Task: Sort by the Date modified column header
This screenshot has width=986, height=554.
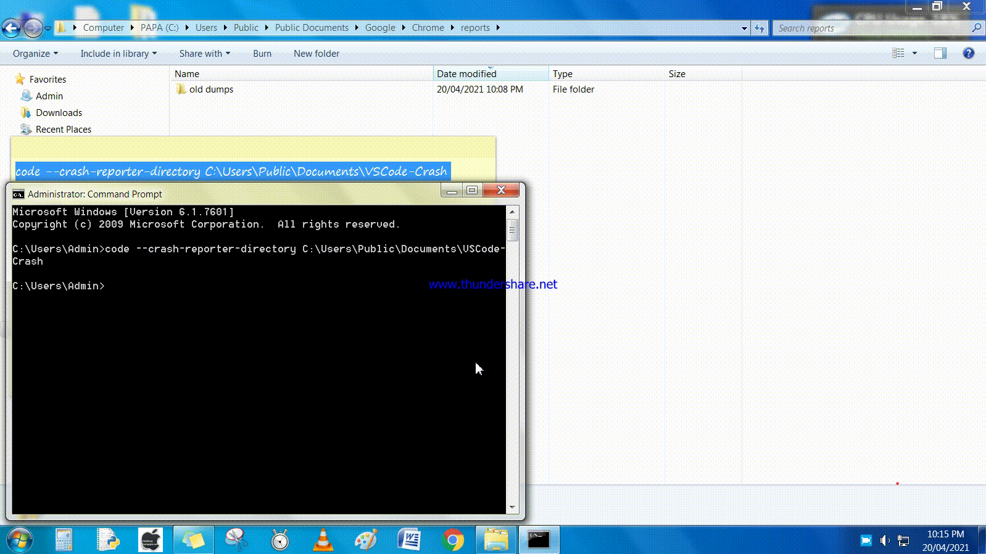Action: click(491, 73)
